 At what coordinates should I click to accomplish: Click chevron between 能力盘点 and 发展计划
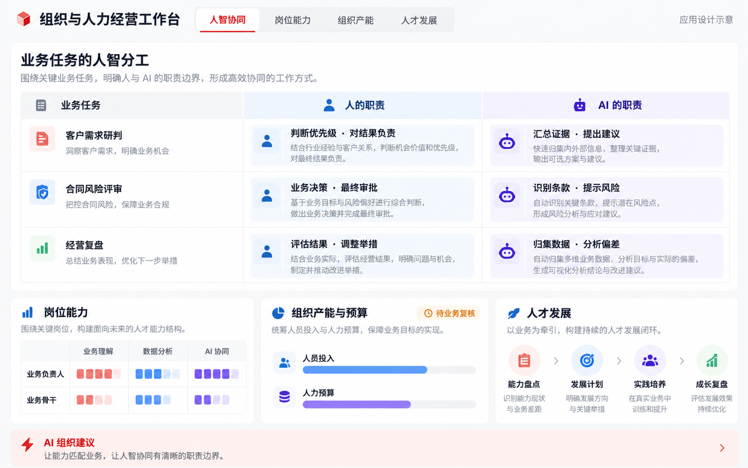pyautogui.click(x=556, y=361)
